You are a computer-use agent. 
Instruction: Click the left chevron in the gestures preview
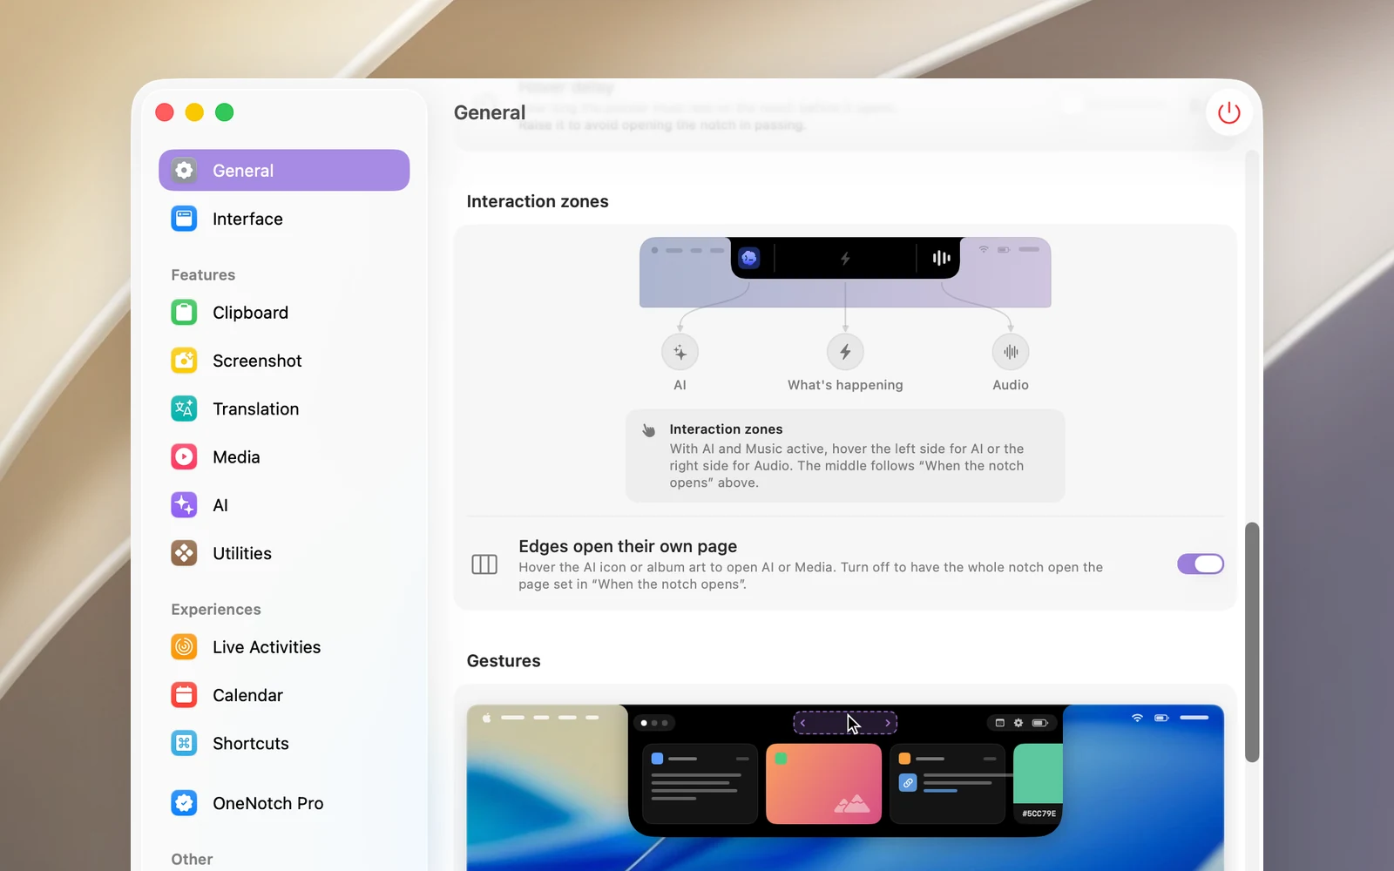point(802,723)
